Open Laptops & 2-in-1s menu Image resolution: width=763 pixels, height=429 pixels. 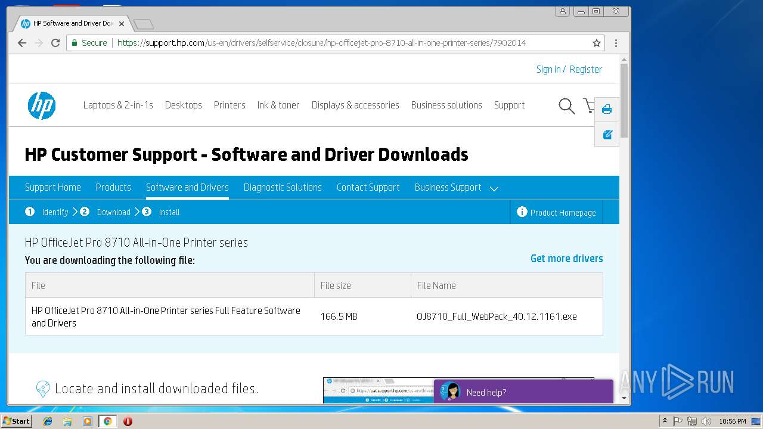pyautogui.click(x=118, y=105)
